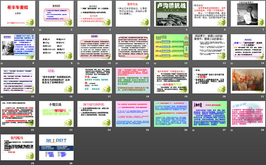This screenshot has width=266, height=165.
Task: Select slide 21 with soldiers painting
Action: [248, 80]
